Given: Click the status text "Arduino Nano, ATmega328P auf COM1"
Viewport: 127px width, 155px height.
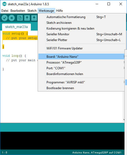Looking at the screenshot, I should click(x=97, y=153).
